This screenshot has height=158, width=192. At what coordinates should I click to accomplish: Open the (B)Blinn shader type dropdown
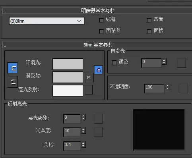(47, 21)
